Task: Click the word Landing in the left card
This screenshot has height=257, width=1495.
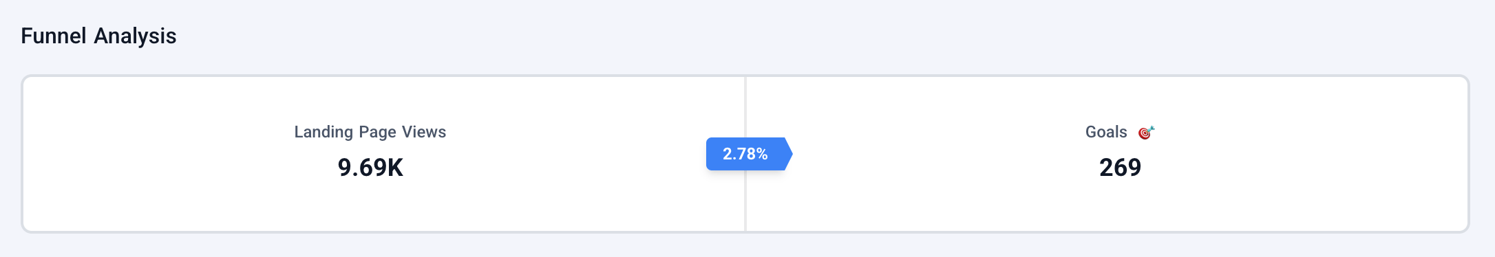Action: click(323, 133)
